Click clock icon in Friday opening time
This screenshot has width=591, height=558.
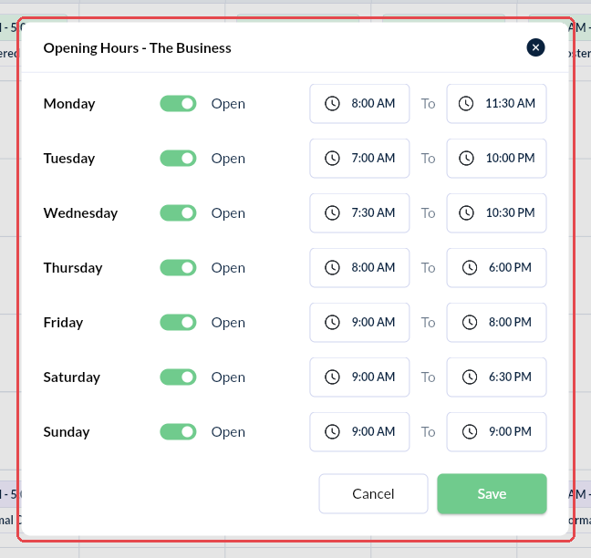332,322
